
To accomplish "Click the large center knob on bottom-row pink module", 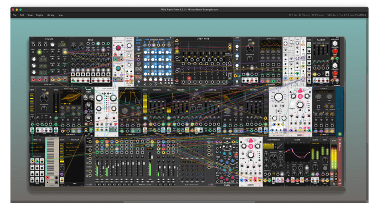I will point(250,155).
